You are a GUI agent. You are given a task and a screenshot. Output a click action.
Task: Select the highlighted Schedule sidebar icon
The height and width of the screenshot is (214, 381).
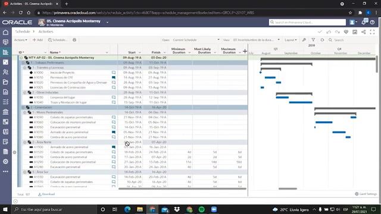pos(5,52)
